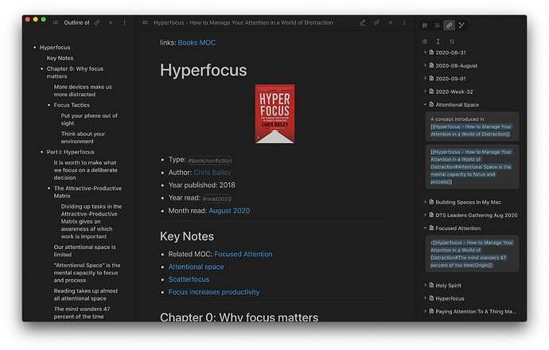Open the Books MOC link

tap(197, 43)
